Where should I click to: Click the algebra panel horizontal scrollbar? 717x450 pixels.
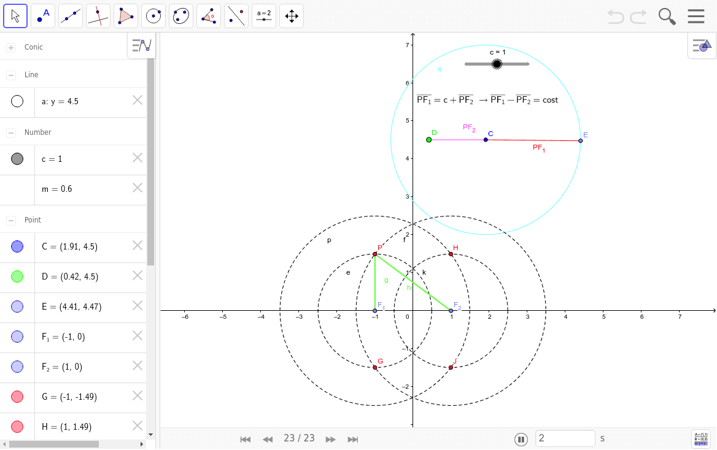[54, 444]
